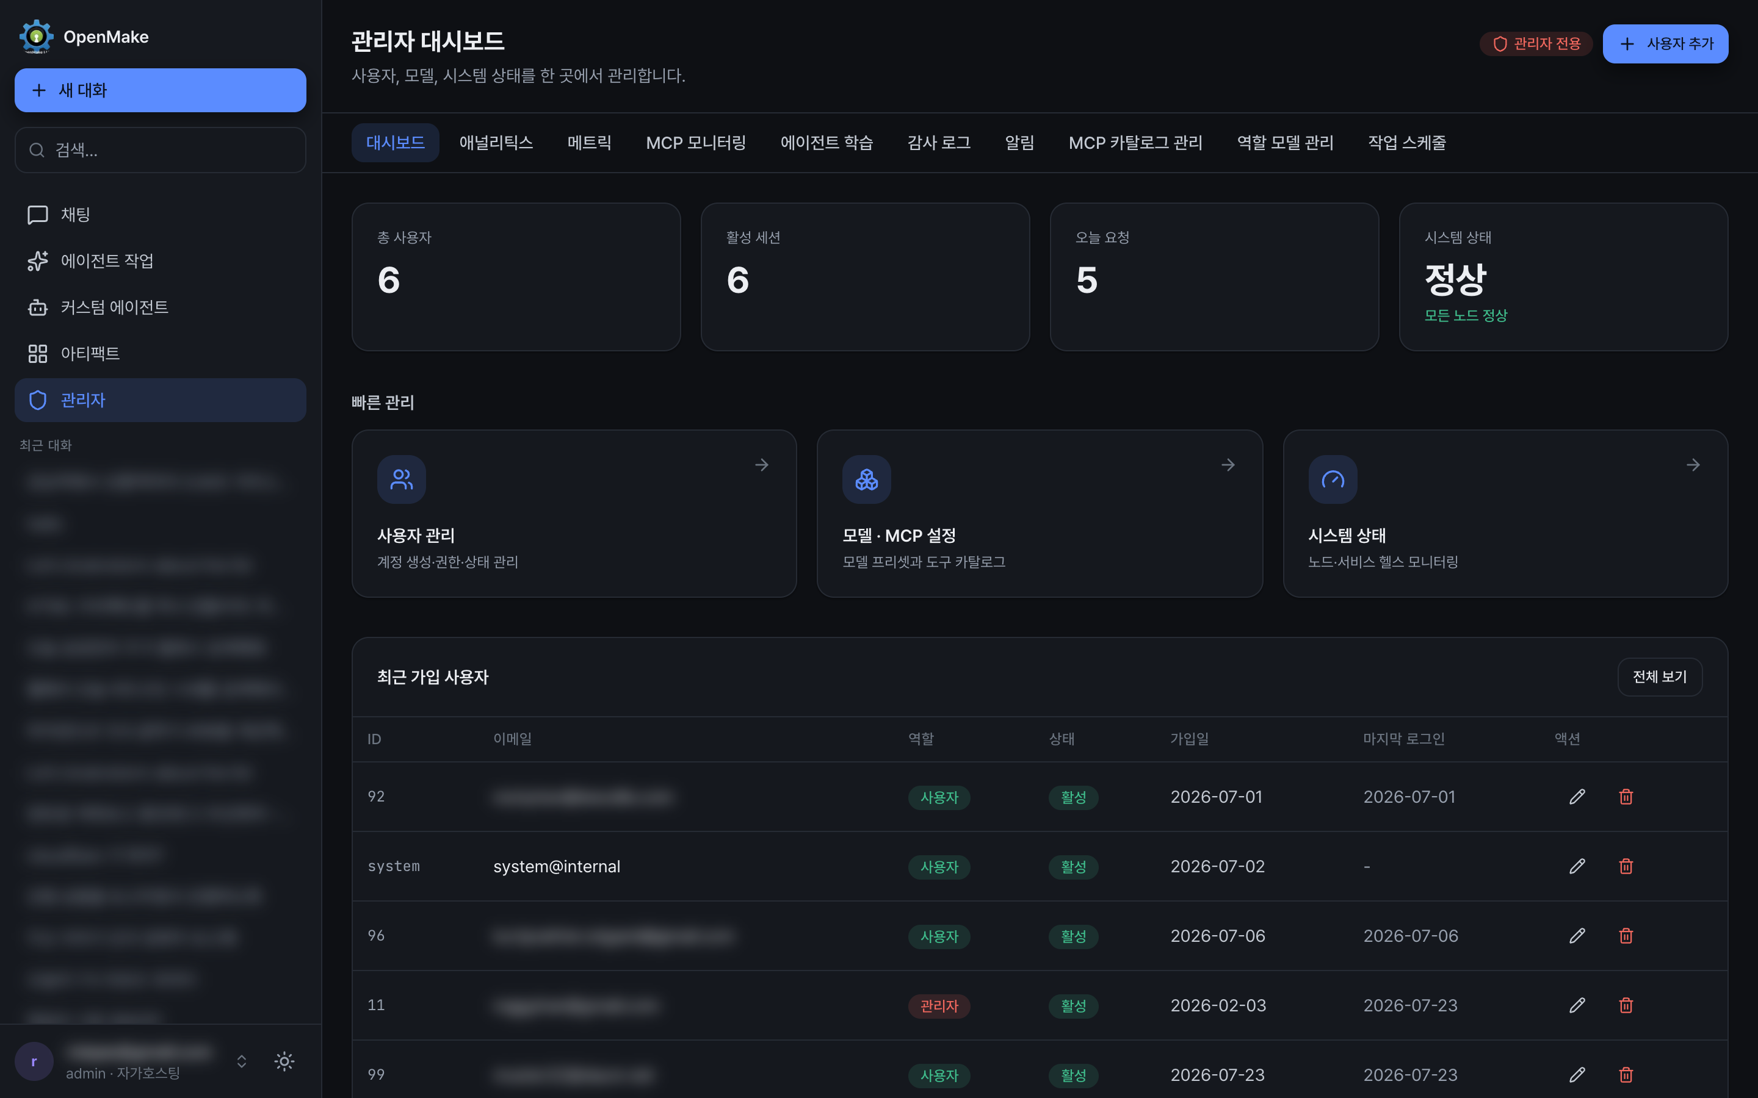This screenshot has width=1758, height=1098.
Task: Focus the 검색 search field
Action: pos(160,150)
